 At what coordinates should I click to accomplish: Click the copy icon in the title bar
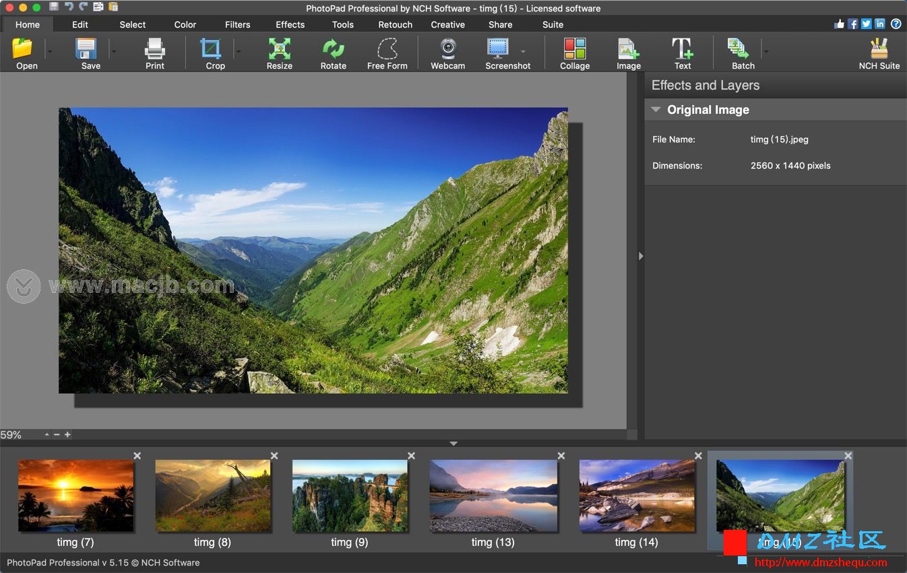pos(98,7)
